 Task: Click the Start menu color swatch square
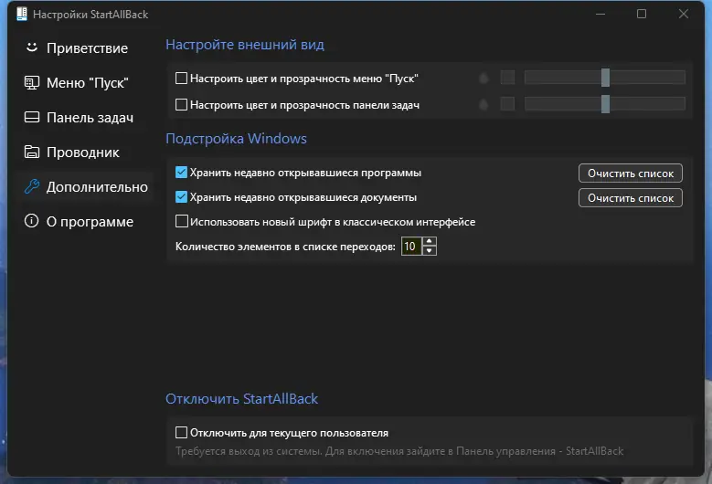(507, 78)
